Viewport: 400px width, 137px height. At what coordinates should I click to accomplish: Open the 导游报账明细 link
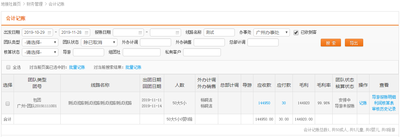[384, 97]
